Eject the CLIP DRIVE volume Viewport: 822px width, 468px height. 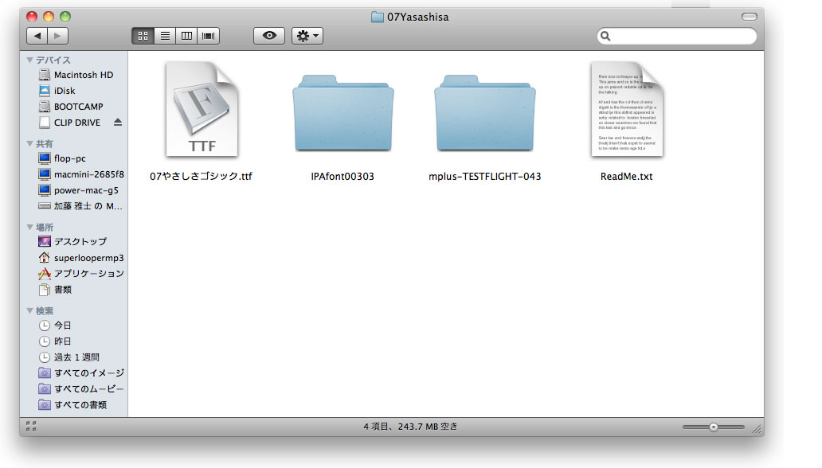click(x=118, y=123)
